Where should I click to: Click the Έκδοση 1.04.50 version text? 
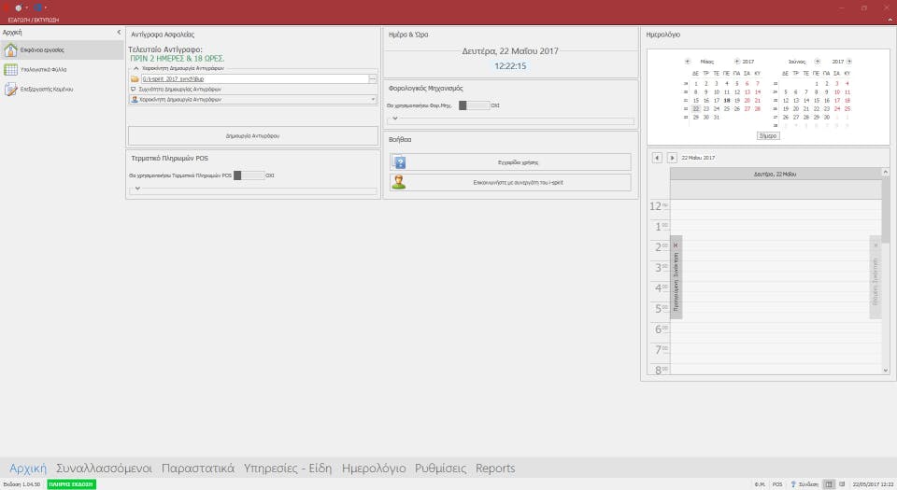click(21, 484)
